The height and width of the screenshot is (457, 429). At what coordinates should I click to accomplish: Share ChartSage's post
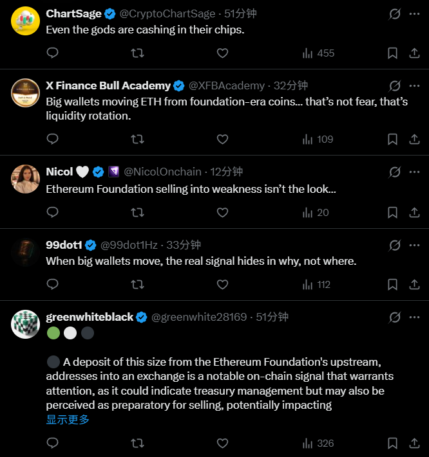point(414,53)
